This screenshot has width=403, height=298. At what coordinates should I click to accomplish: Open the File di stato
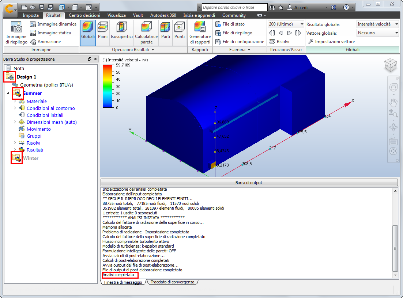tap(230, 24)
